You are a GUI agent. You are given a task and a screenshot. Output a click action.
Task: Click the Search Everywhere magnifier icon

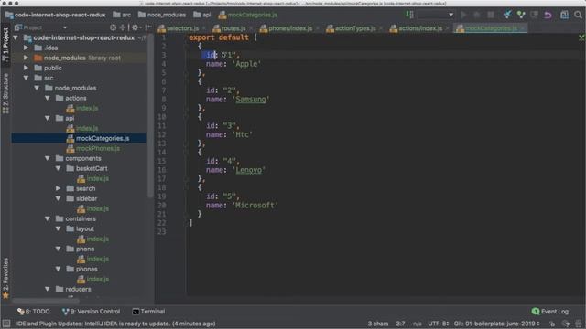coord(578,15)
